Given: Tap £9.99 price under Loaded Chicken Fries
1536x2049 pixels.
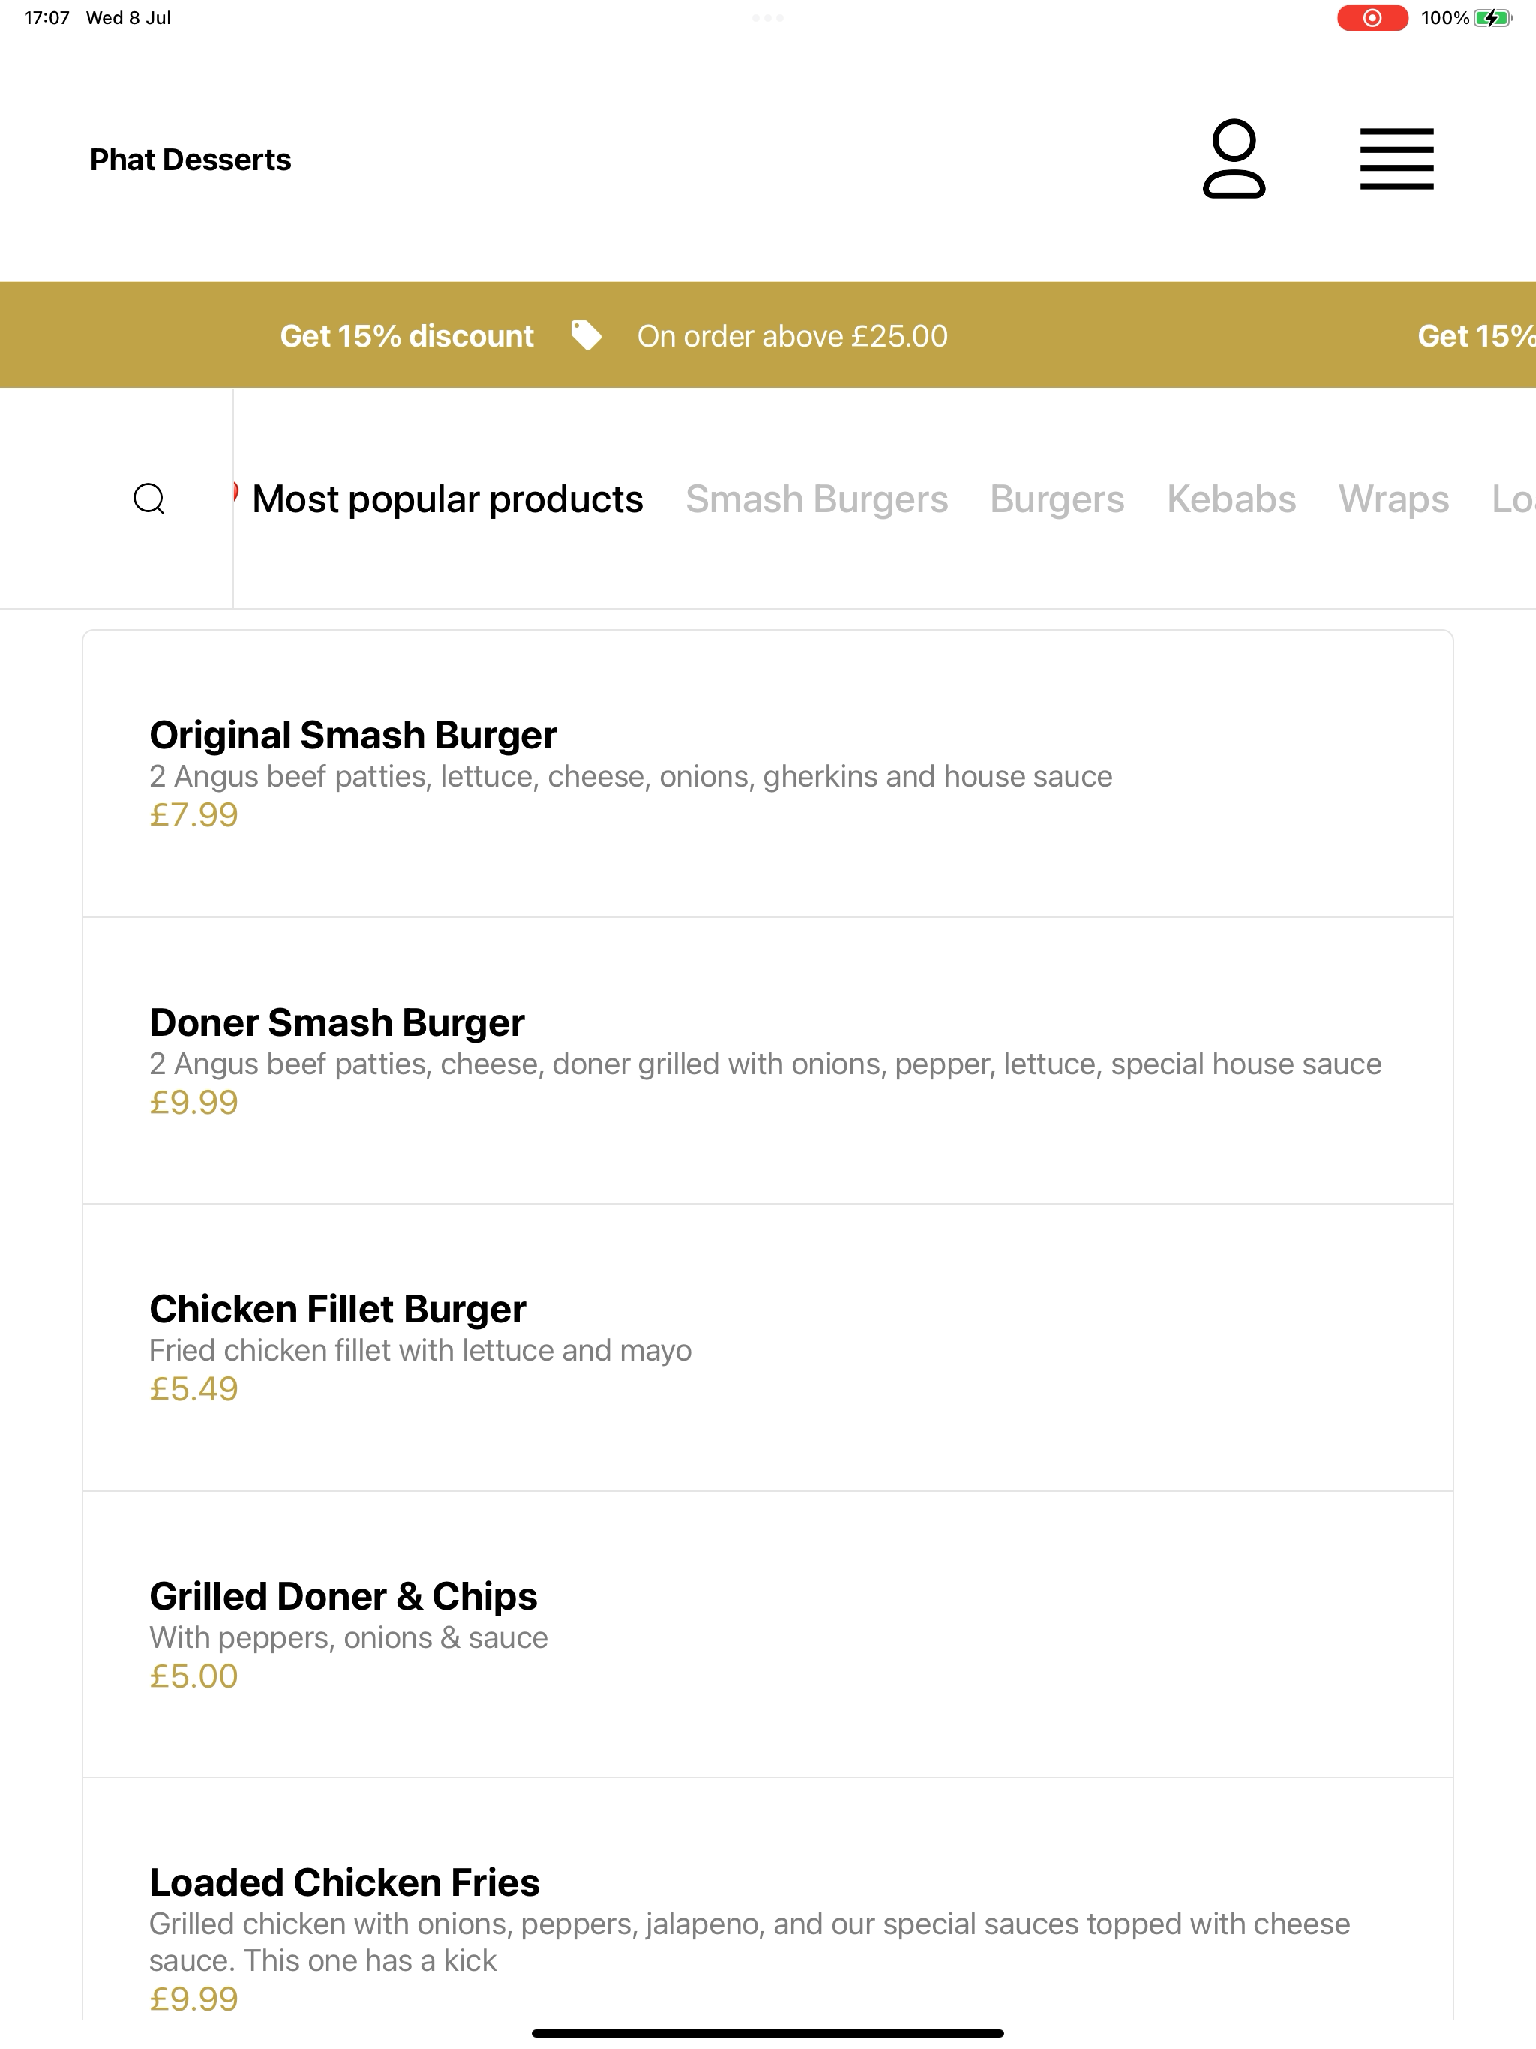Looking at the screenshot, I should tap(193, 1999).
